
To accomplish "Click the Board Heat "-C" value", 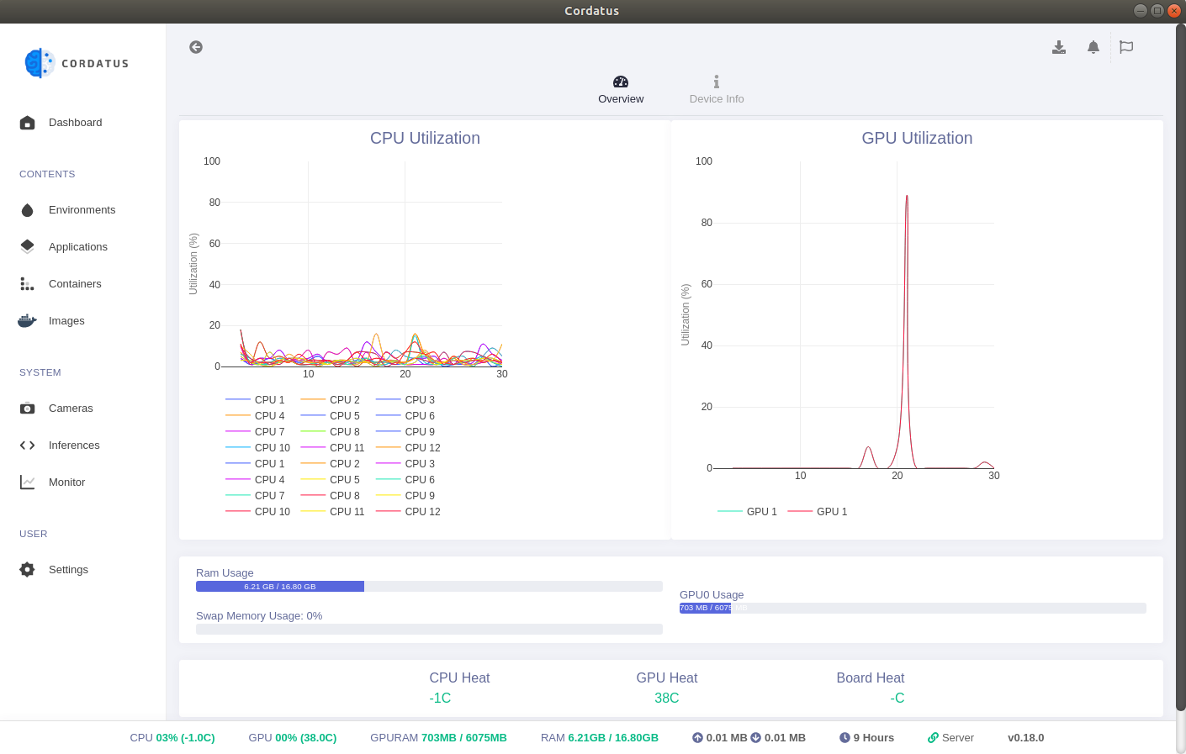I will (897, 699).
